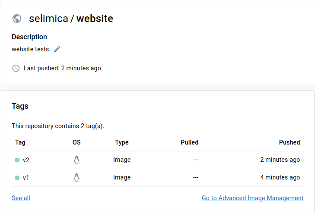315x214 pixels.
Task: Click the green status dot for tag v1
Action: point(17,178)
